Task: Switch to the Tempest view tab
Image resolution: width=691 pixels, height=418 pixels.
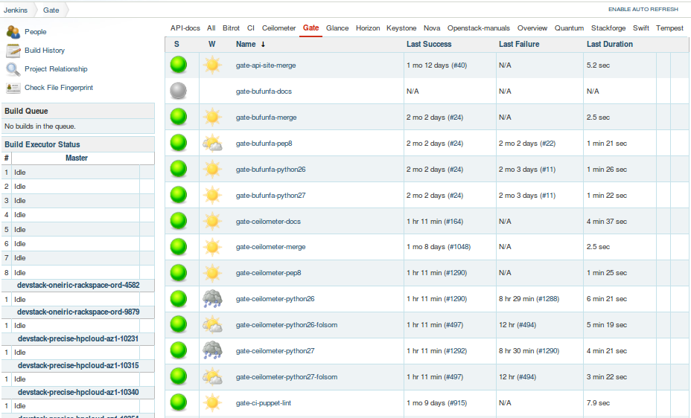Action: coord(669,28)
